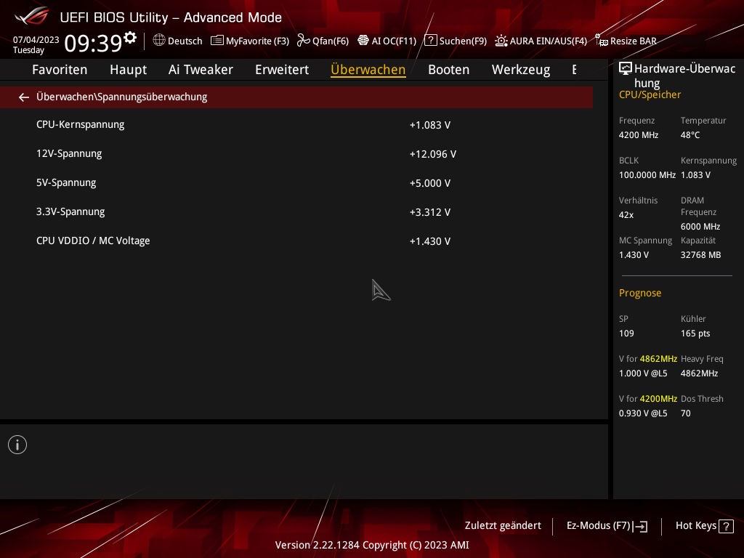Open the Favoriten tab
744x558 pixels.
click(x=60, y=70)
